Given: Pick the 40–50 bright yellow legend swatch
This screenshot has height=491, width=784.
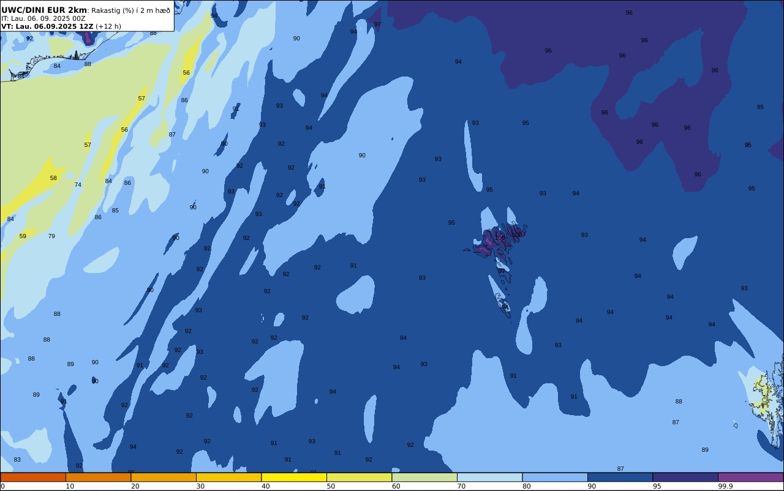Looking at the screenshot, I should (x=294, y=477).
